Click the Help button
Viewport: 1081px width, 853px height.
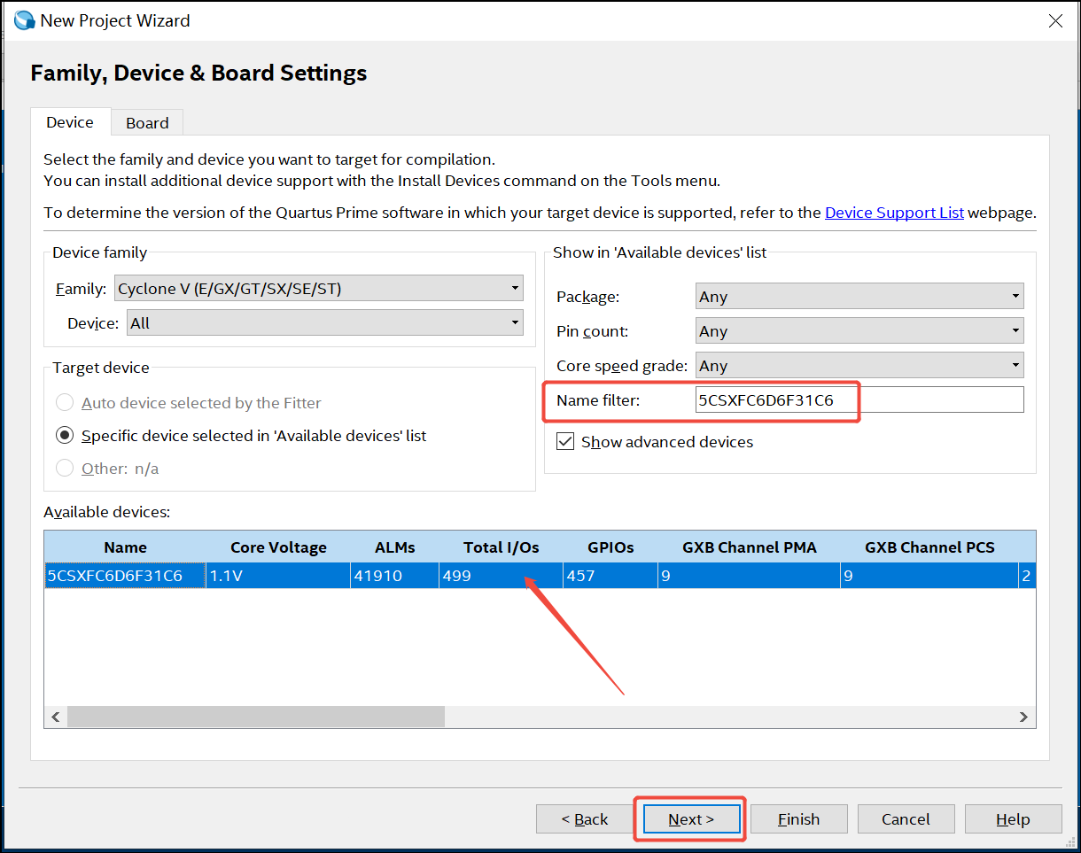click(1013, 819)
